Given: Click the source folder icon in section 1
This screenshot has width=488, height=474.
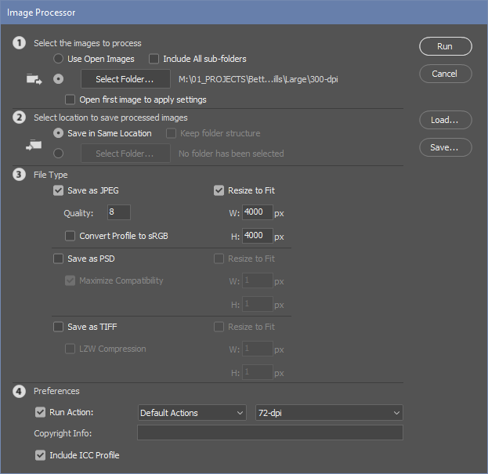Looking at the screenshot, I should click(x=34, y=79).
